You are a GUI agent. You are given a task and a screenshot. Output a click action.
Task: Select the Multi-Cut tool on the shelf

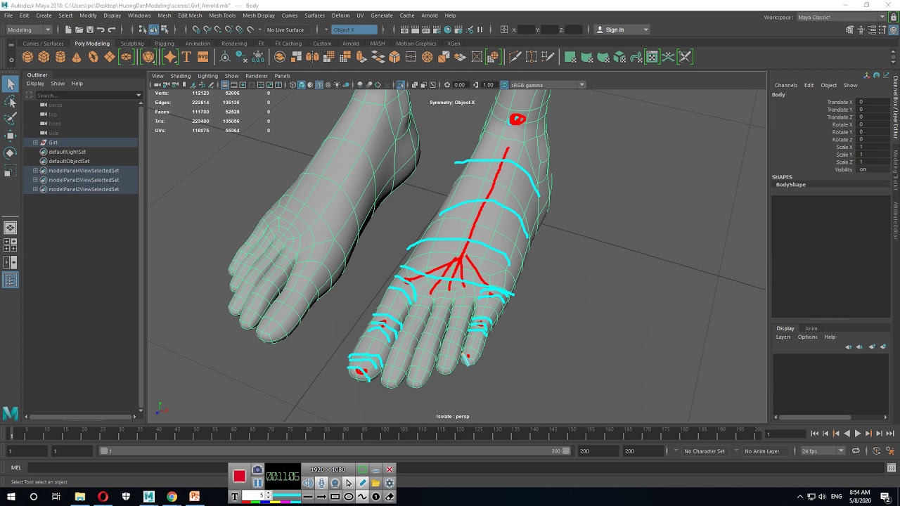tap(515, 57)
